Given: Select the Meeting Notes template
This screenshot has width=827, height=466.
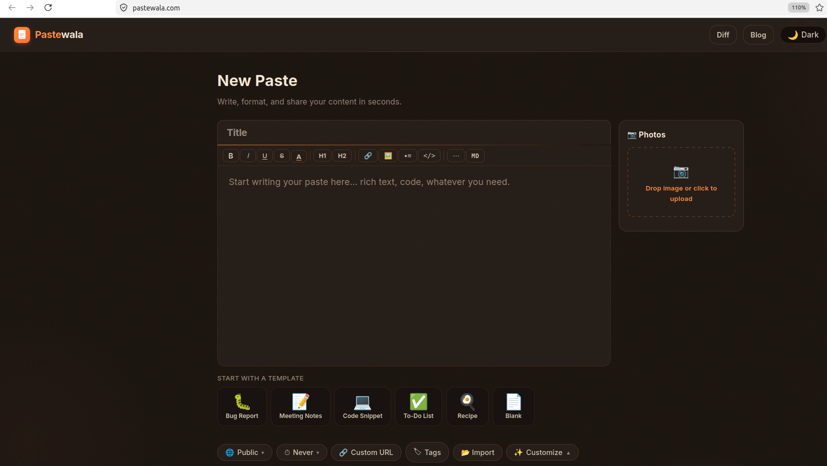Looking at the screenshot, I should [x=300, y=406].
